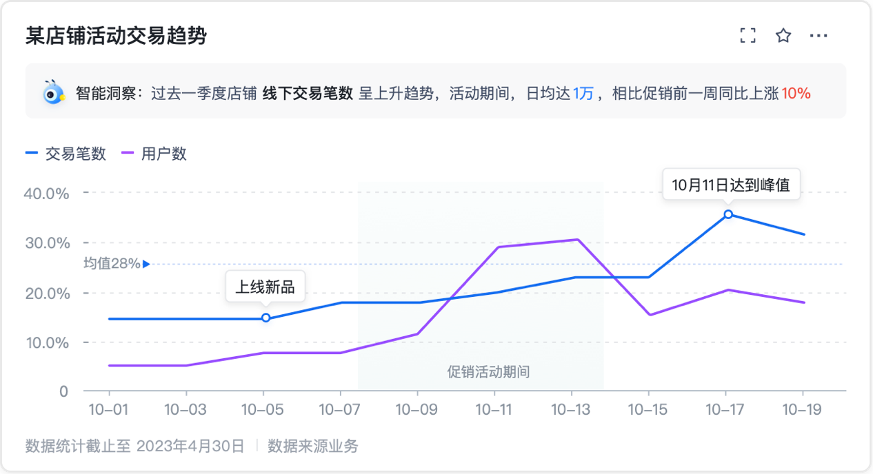
Task: Click the chart title 某店铺活动交易趋势
Action: pyautogui.click(x=116, y=36)
